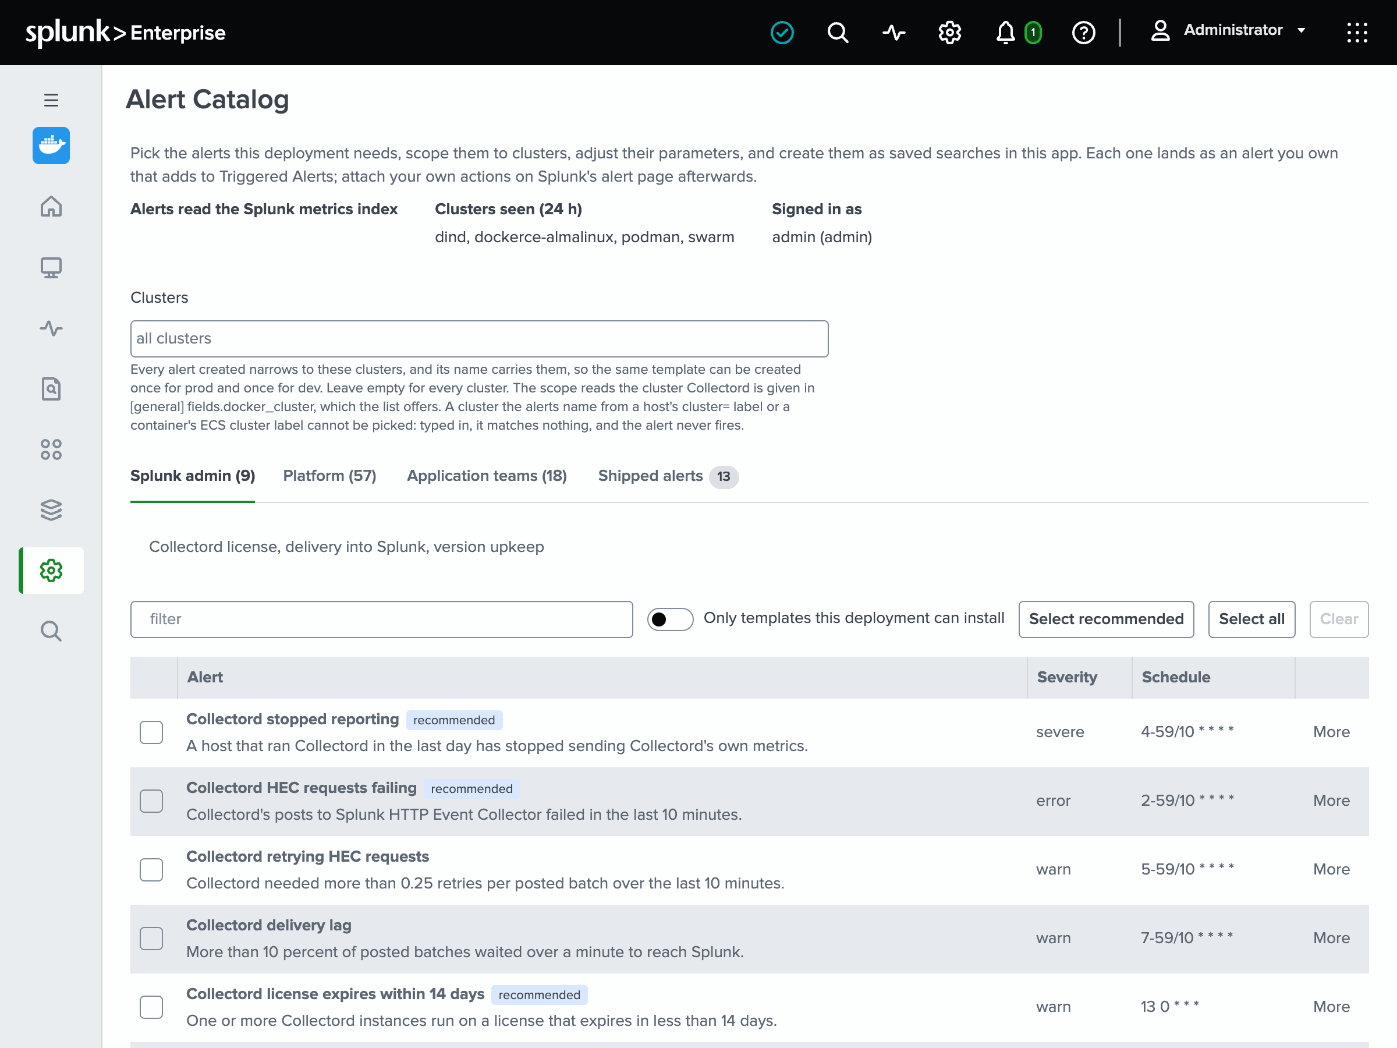The image size is (1397, 1048).
Task: Click the Select all button
Action: [x=1251, y=619]
